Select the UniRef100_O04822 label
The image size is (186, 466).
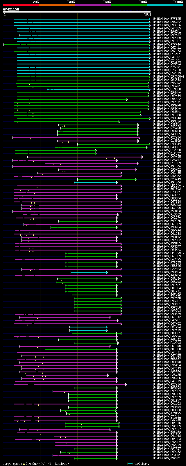(167, 99)
